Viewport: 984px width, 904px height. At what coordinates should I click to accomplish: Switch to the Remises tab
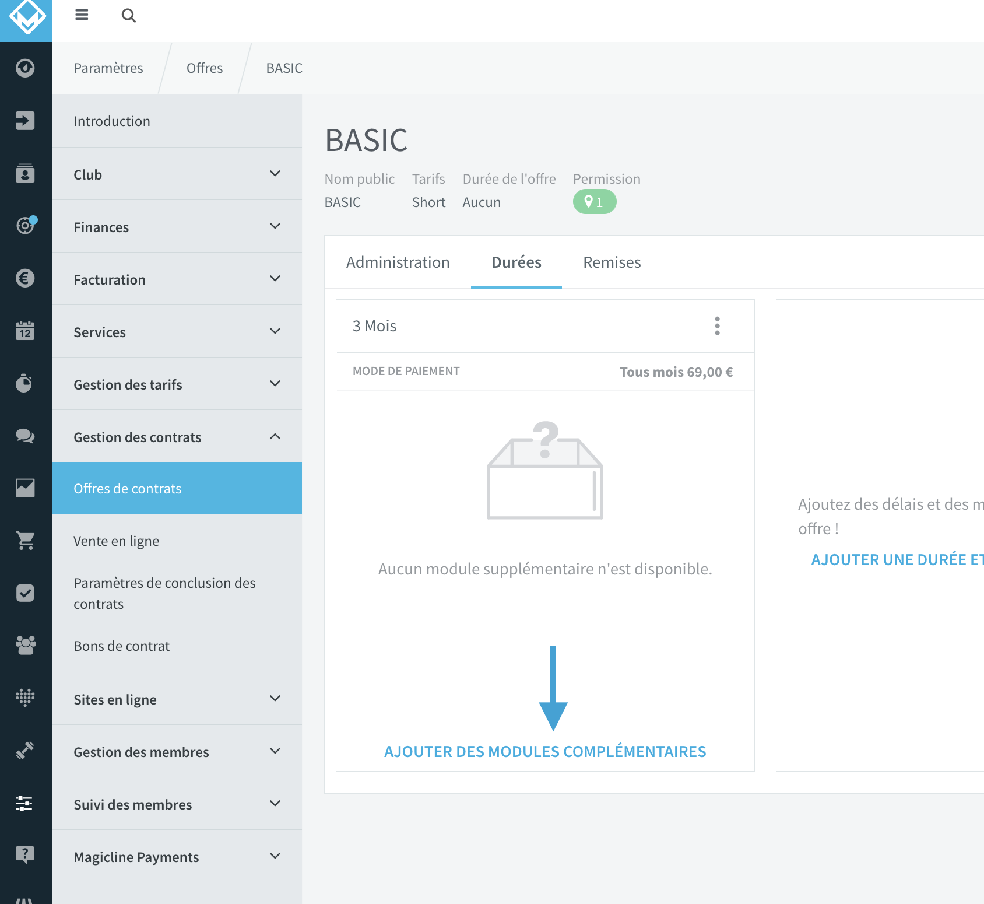(x=612, y=262)
